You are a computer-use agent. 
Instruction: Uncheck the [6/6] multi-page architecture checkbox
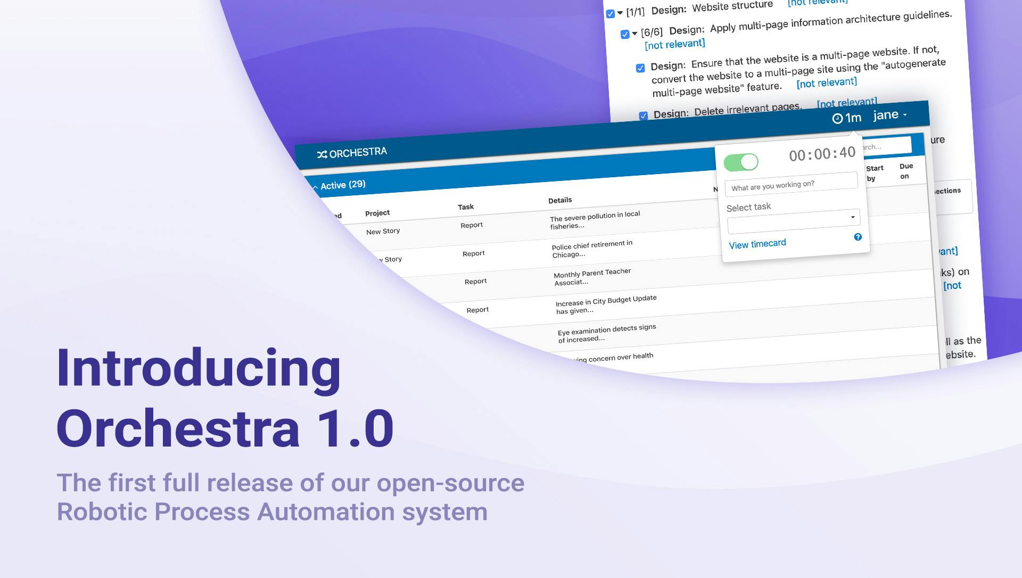tap(625, 35)
